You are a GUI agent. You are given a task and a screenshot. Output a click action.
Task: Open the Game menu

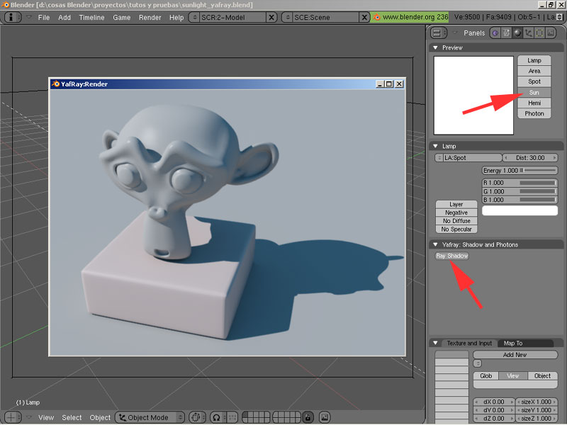click(x=121, y=17)
